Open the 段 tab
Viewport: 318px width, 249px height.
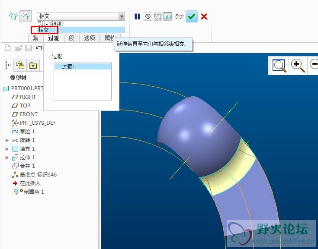click(x=71, y=38)
